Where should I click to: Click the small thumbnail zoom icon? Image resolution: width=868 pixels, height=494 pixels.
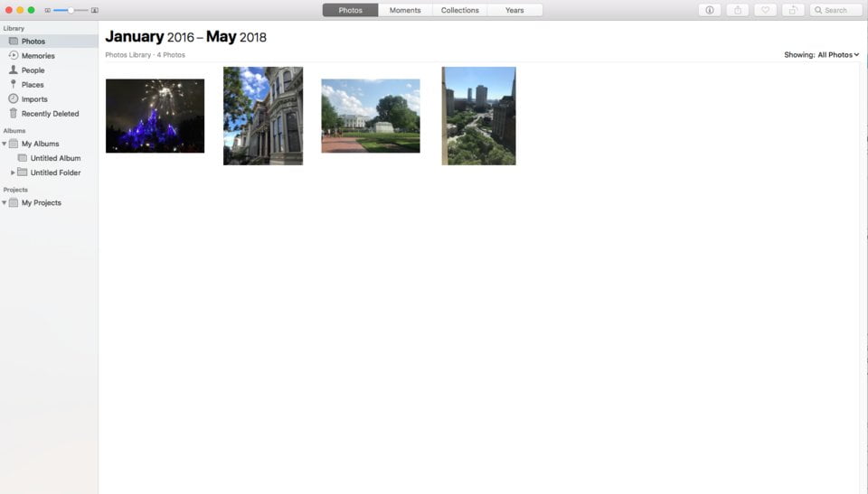[x=48, y=11]
